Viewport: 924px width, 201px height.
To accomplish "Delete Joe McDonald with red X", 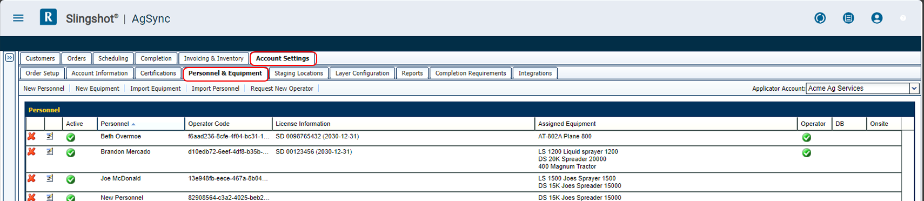I will tap(32, 178).
